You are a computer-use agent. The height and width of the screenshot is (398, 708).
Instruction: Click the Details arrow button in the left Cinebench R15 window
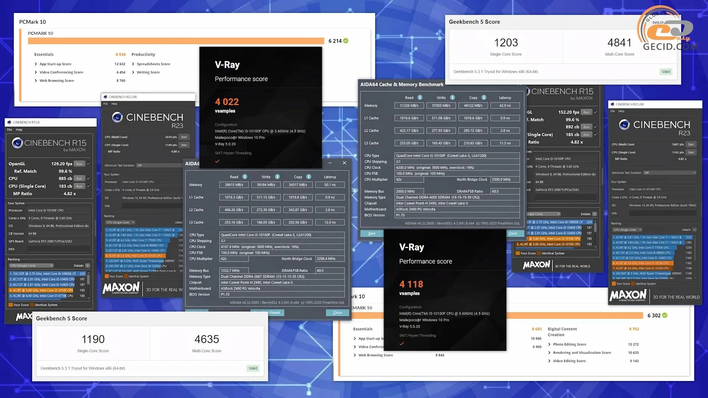88,266
